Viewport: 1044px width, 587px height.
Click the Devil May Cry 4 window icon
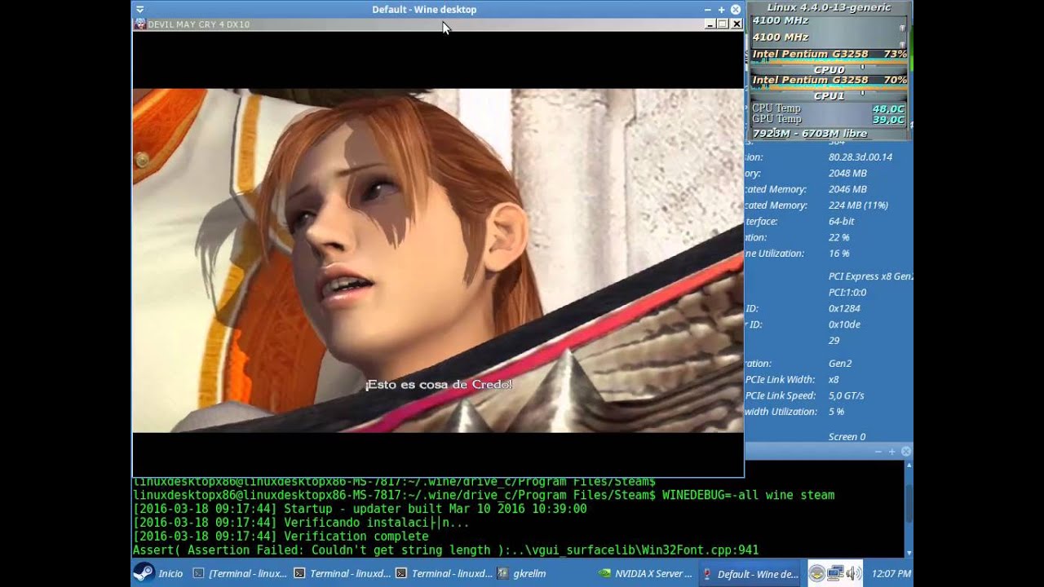pyautogui.click(x=140, y=24)
